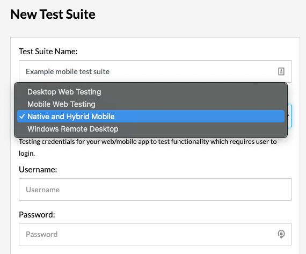The image size is (306, 254).
Task: Click the password autofill key icon
Action: tap(281, 234)
